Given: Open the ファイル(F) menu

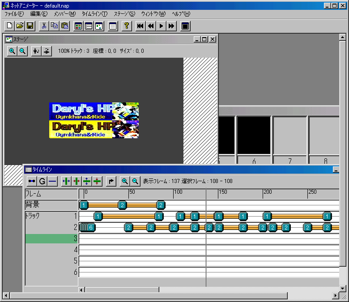Looking at the screenshot, I should click(x=14, y=14).
